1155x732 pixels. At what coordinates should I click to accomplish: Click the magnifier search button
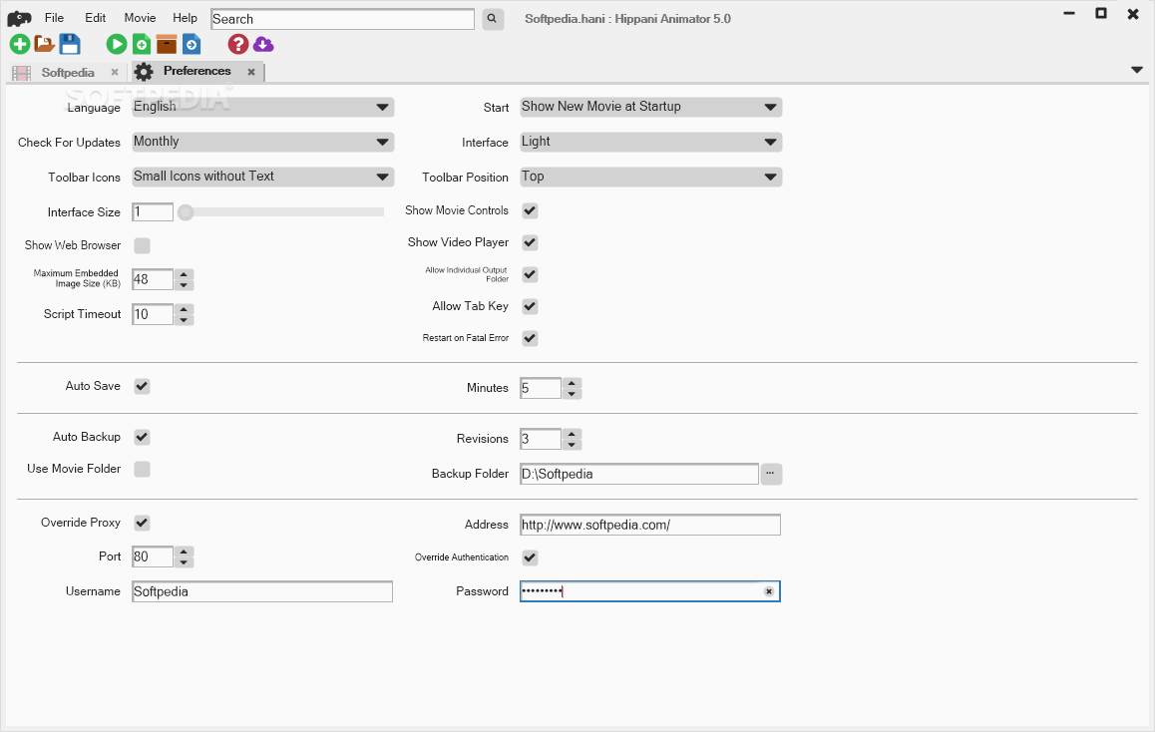click(492, 19)
